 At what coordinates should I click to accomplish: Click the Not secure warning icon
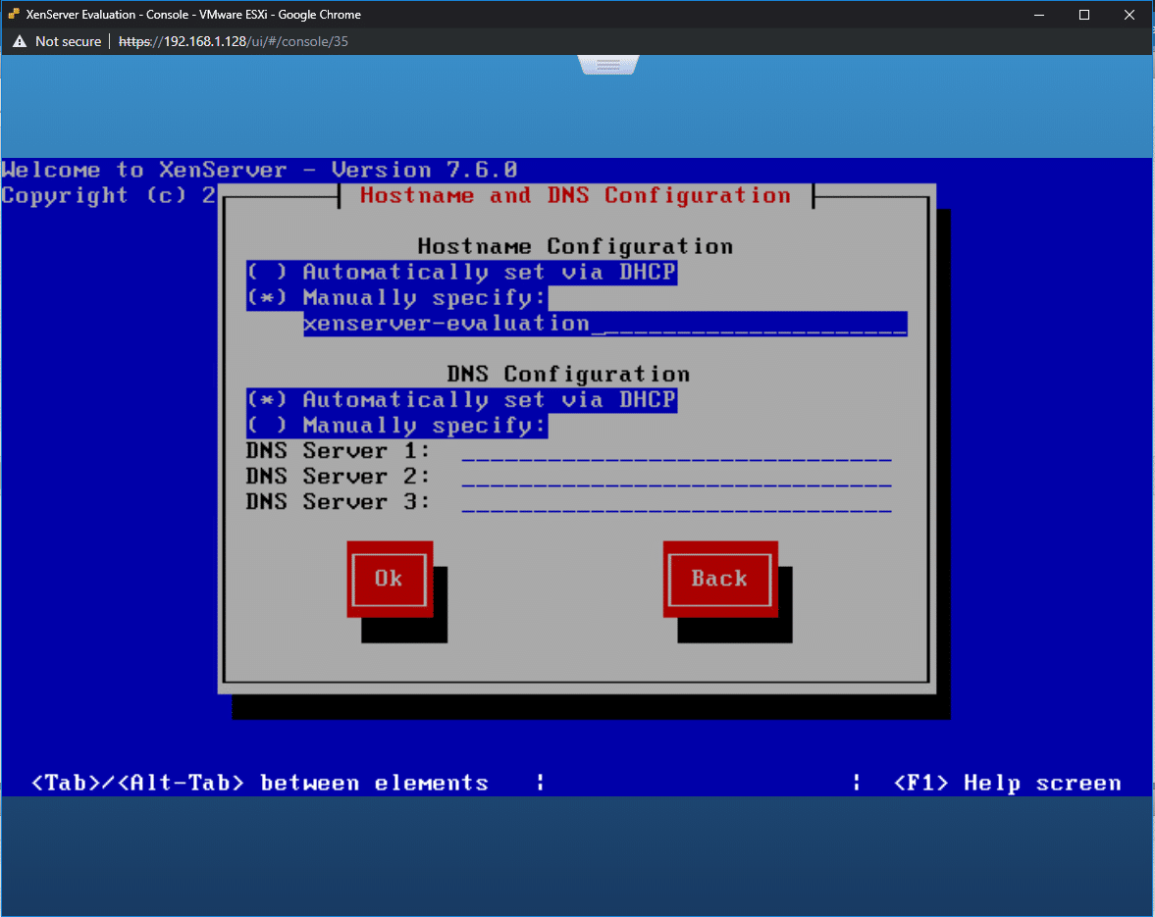click(20, 42)
